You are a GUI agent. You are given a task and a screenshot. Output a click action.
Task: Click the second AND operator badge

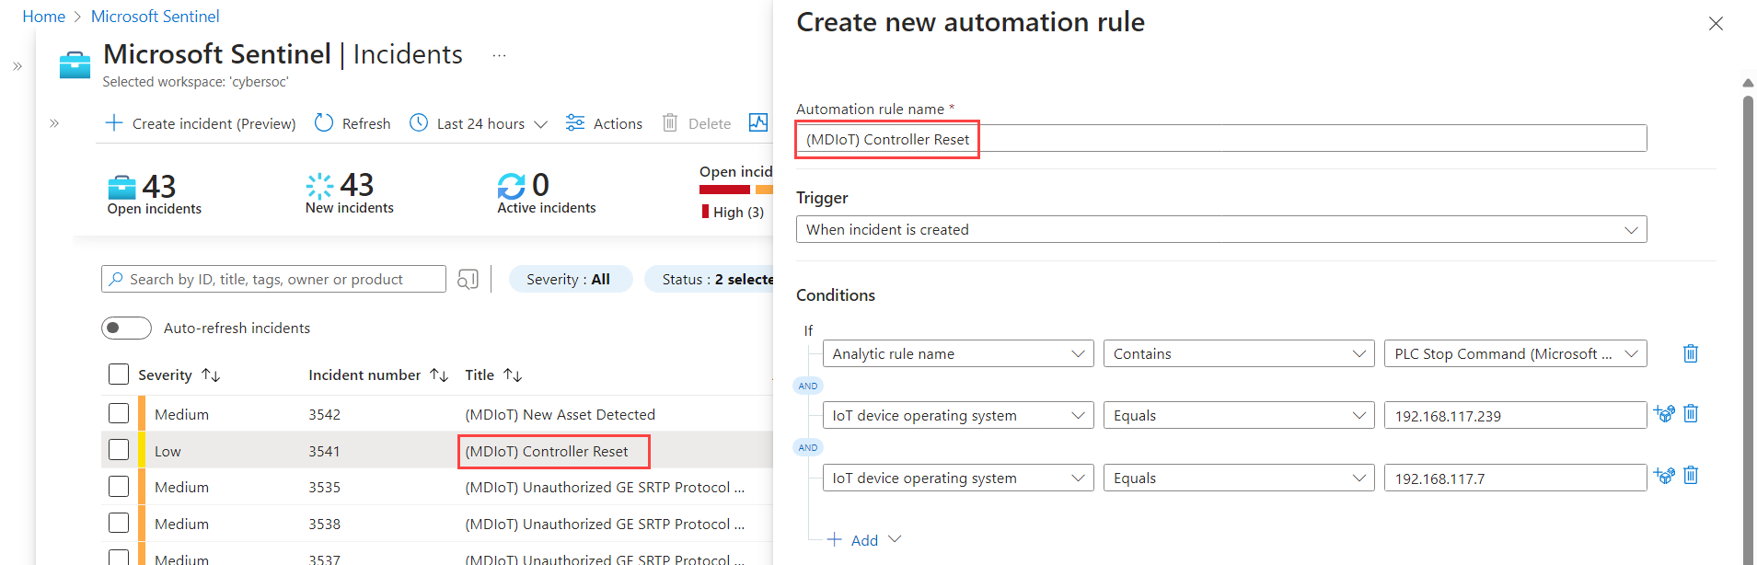click(808, 447)
